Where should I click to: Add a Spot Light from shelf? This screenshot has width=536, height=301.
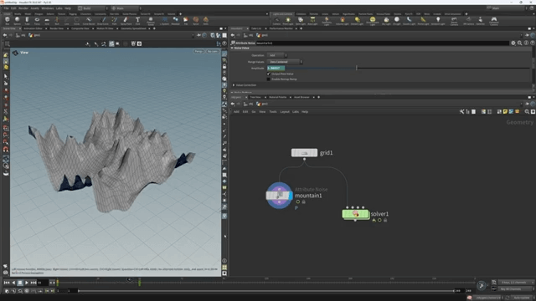pyautogui.click(x=301, y=21)
